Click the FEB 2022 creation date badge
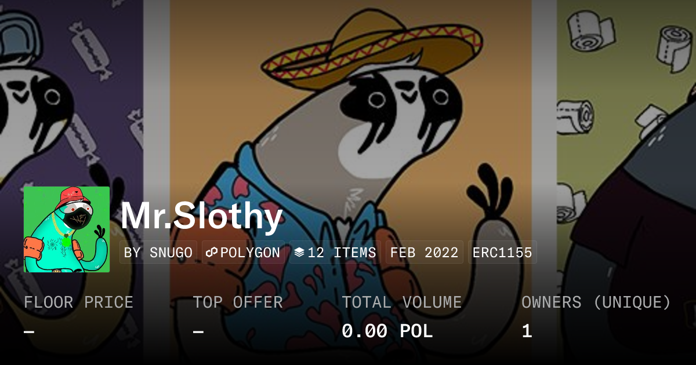696x365 pixels. 425,253
